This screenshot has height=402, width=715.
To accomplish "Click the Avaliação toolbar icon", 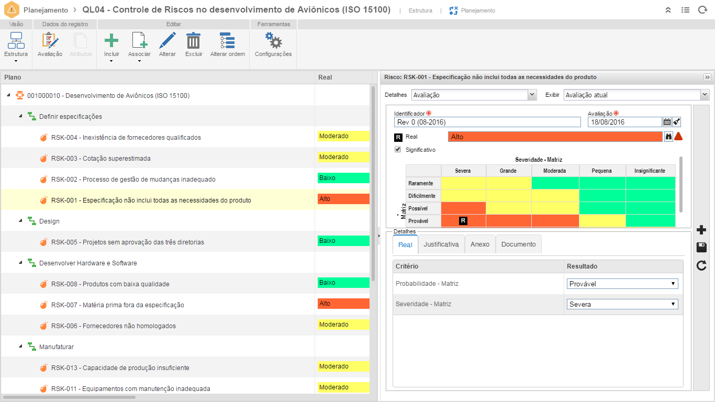I will (50, 44).
